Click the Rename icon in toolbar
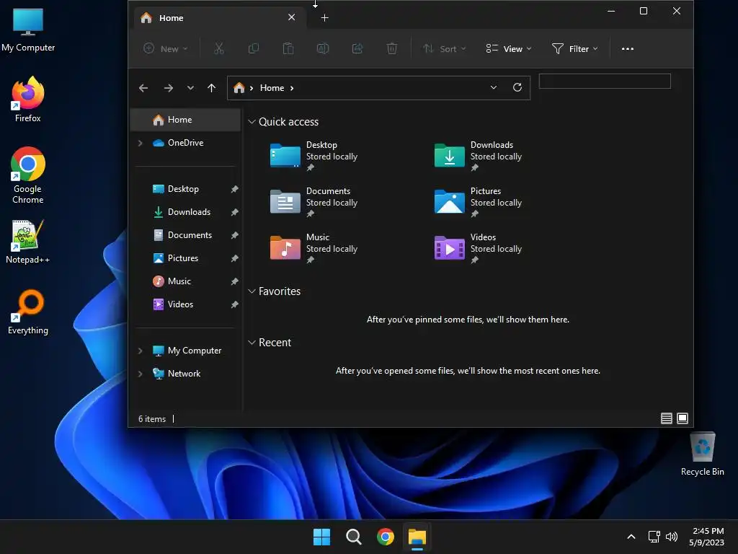The width and height of the screenshot is (738, 554). tap(323, 48)
